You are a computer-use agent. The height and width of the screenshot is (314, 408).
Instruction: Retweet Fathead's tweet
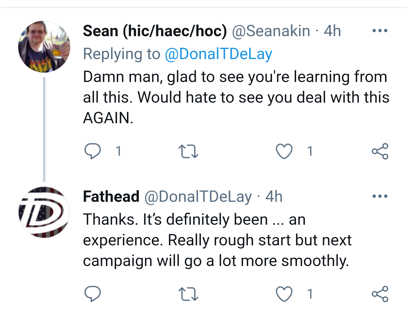[x=188, y=294]
